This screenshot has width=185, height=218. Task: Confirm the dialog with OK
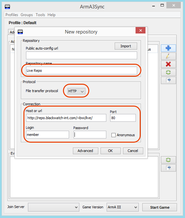(110, 151)
